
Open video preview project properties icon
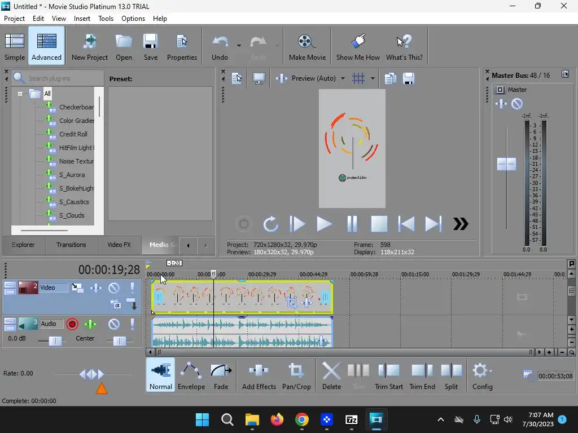tap(237, 78)
